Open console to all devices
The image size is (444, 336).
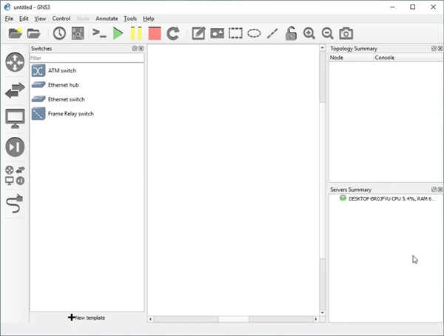pos(99,33)
